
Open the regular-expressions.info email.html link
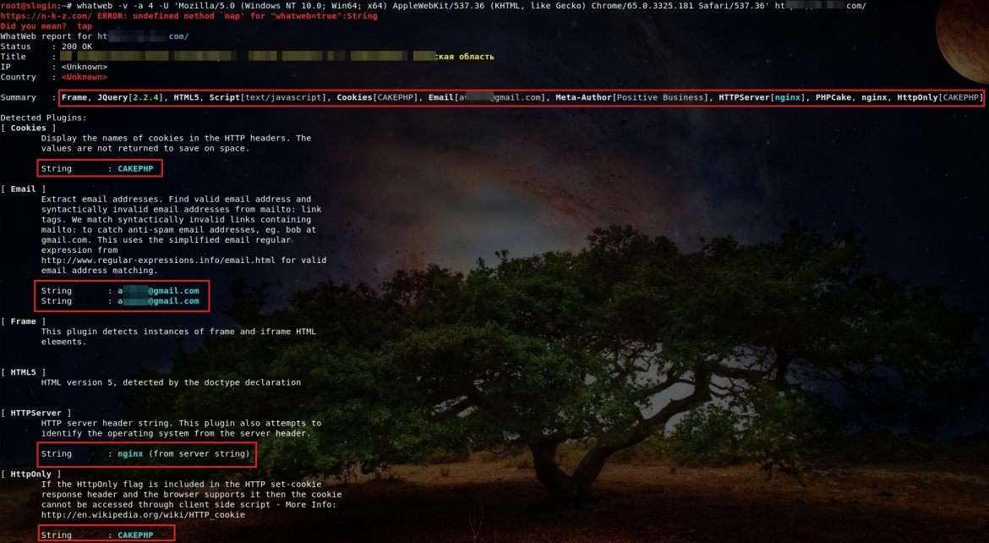coord(158,261)
